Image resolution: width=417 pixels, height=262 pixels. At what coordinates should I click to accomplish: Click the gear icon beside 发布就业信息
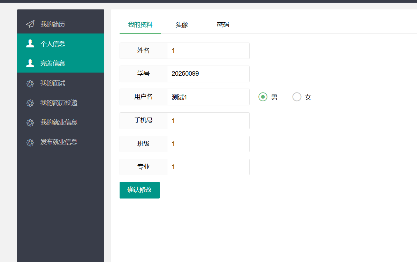[x=30, y=142]
